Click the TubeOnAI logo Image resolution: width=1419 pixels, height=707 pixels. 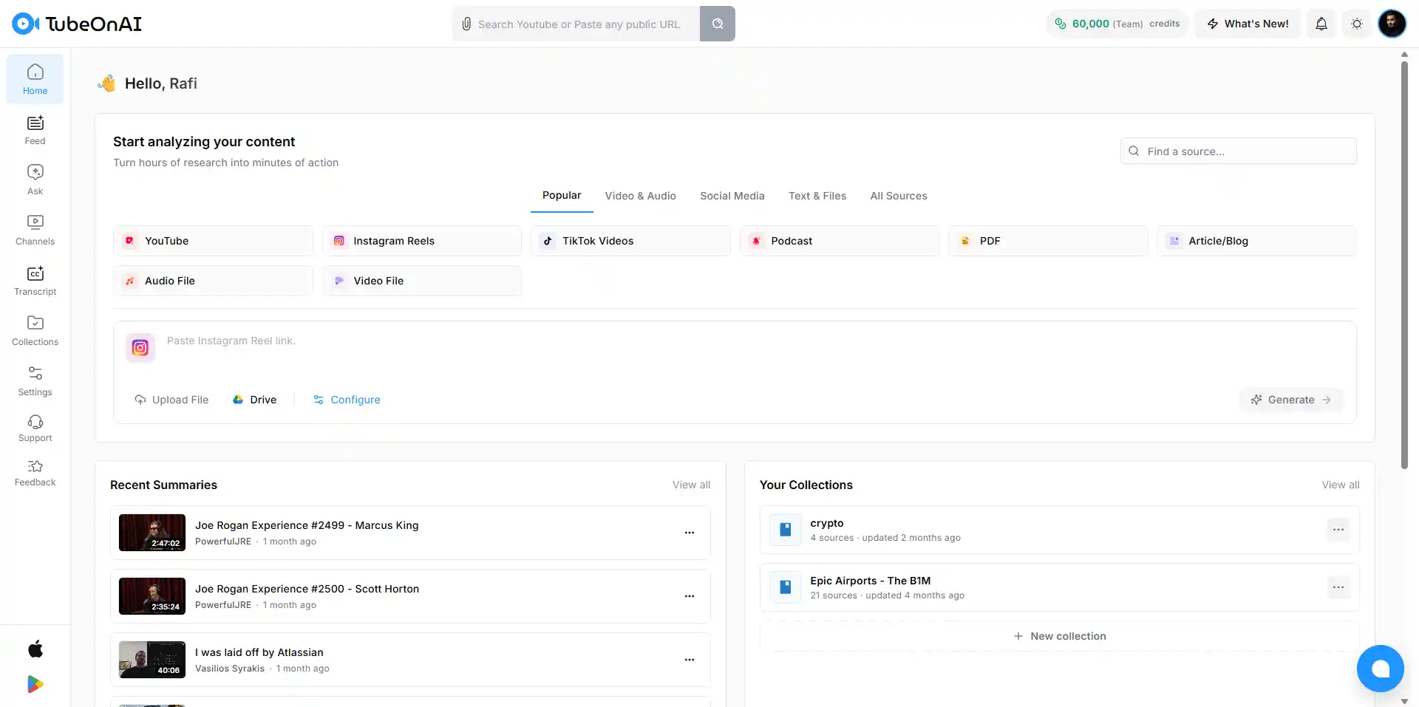[x=77, y=24]
